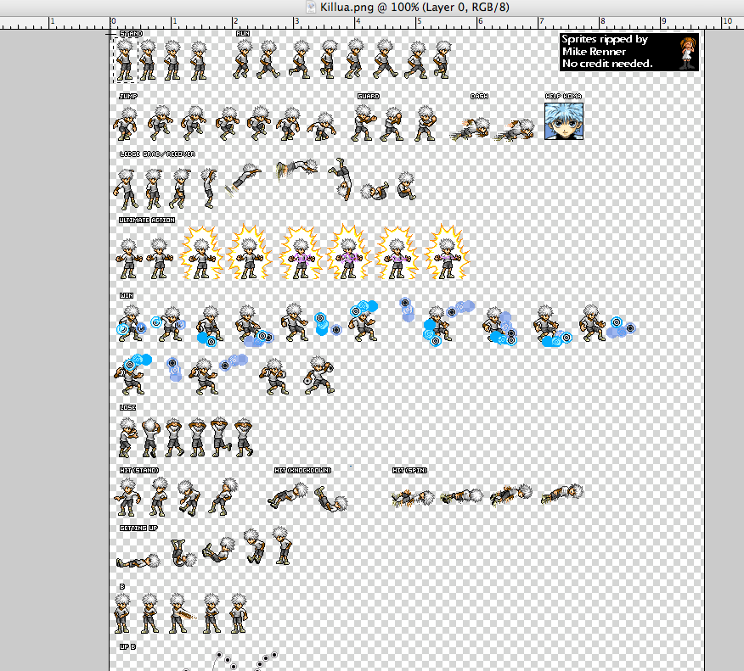
Task: Click the 'GETTING UP' label
Action: tap(138, 528)
